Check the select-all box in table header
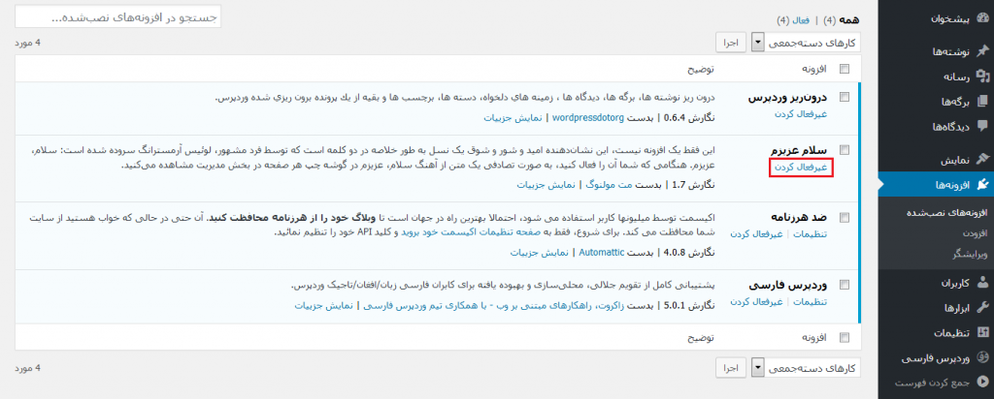This screenshot has width=994, height=399. click(844, 69)
